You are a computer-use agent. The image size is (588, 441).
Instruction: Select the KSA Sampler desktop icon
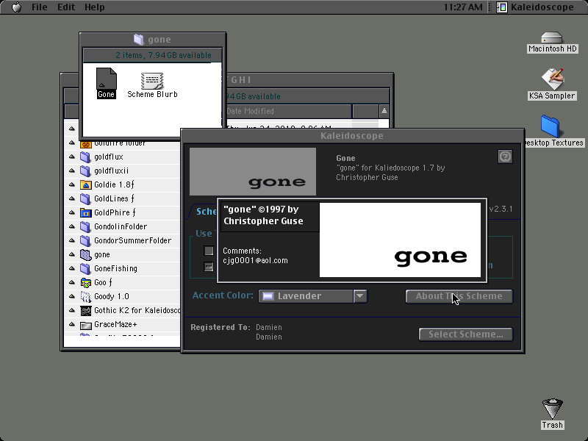point(552,79)
